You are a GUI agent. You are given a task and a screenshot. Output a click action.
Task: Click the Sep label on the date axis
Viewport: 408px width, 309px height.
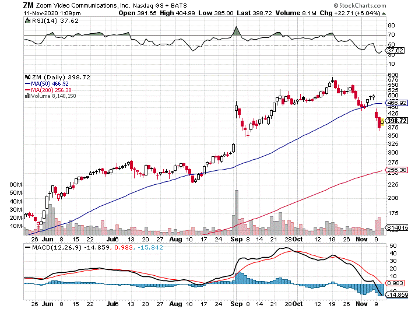point(236,240)
